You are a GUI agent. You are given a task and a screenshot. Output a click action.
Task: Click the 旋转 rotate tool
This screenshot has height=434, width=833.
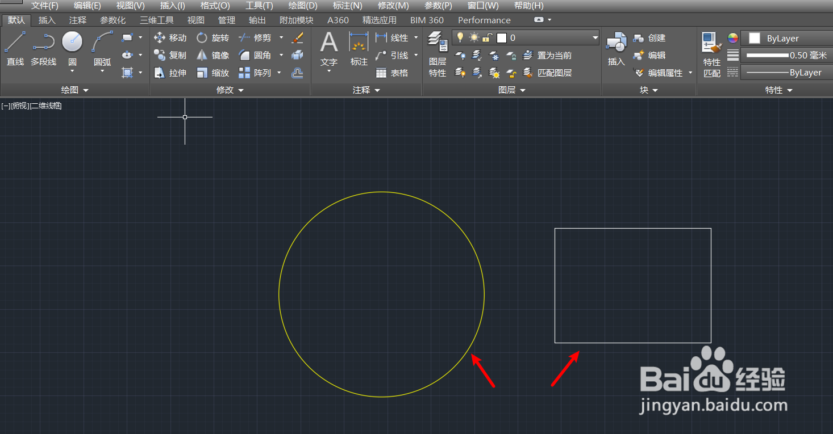(x=213, y=38)
